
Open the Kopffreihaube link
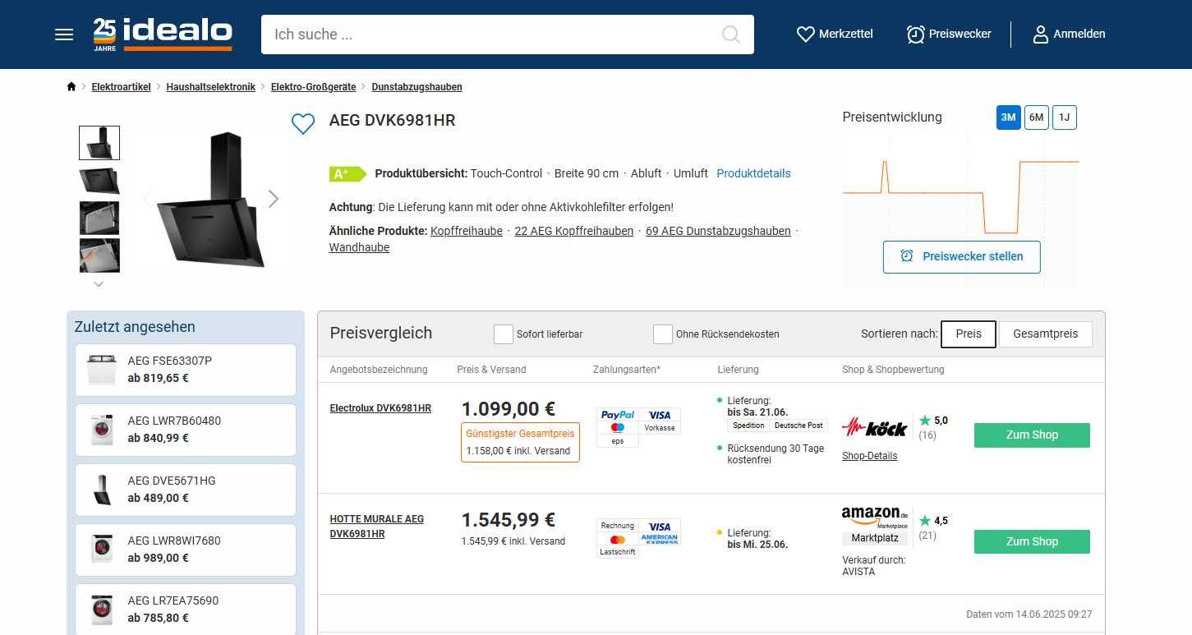tap(467, 232)
